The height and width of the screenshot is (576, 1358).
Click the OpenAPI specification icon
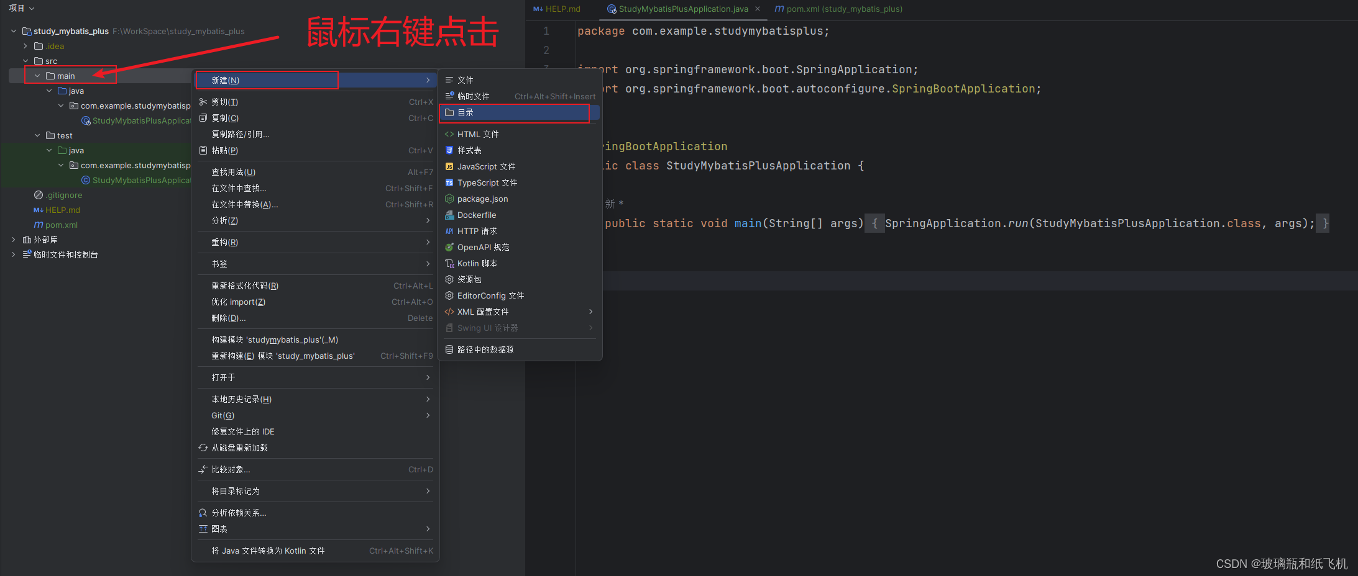[449, 247]
